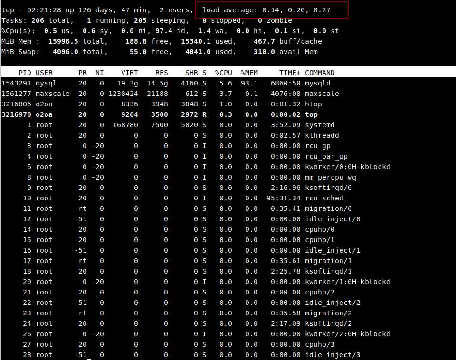Click the highlighted load average text
The height and width of the screenshot is (360, 456).
272,10
